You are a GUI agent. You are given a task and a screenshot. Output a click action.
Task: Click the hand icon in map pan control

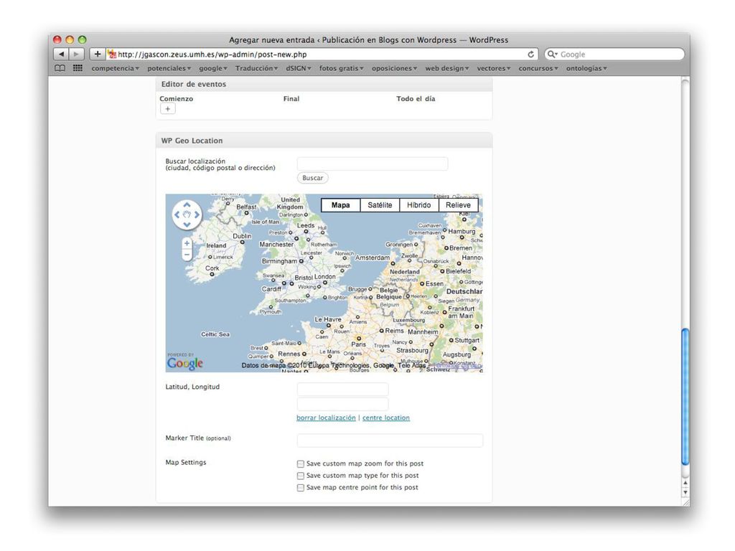(x=187, y=215)
